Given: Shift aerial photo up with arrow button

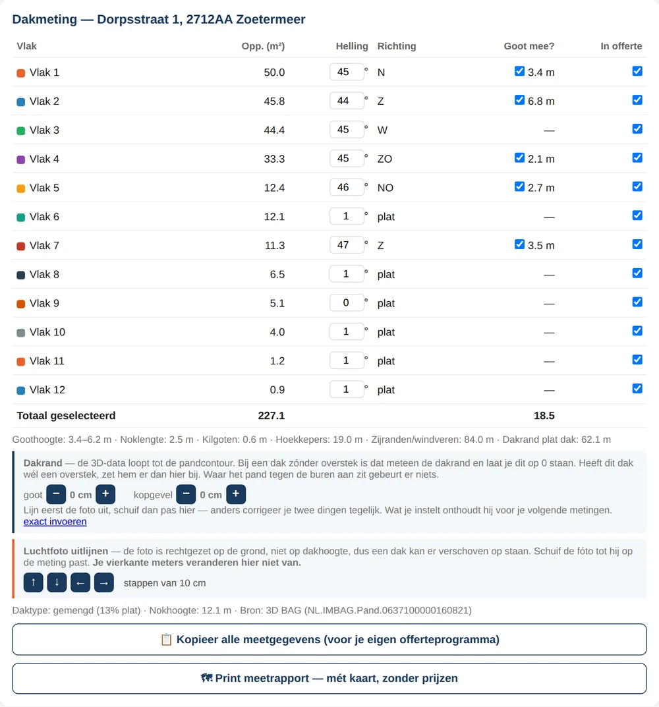Looking at the screenshot, I should pyautogui.click(x=34, y=582).
